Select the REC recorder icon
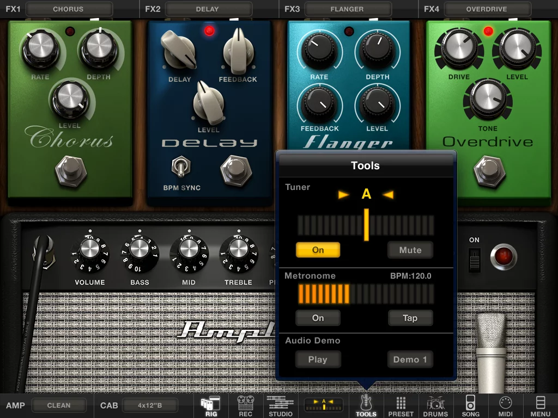Screen dimensions: 558x418 tap(245, 405)
